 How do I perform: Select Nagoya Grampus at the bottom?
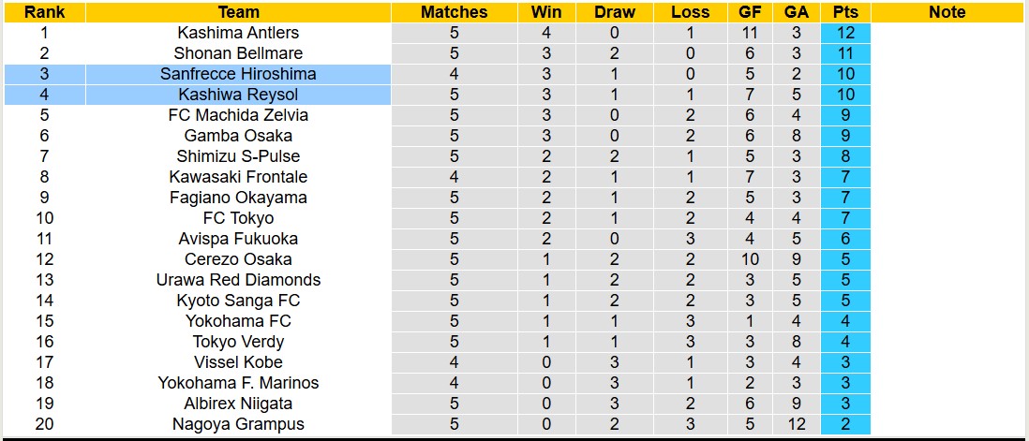tap(238, 424)
